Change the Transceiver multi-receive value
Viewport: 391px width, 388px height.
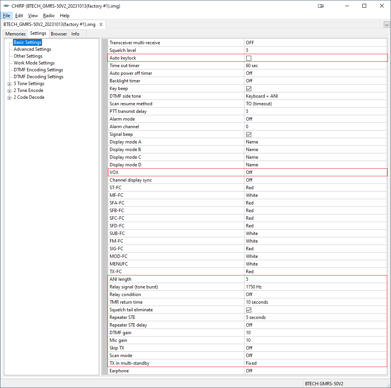(x=315, y=43)
